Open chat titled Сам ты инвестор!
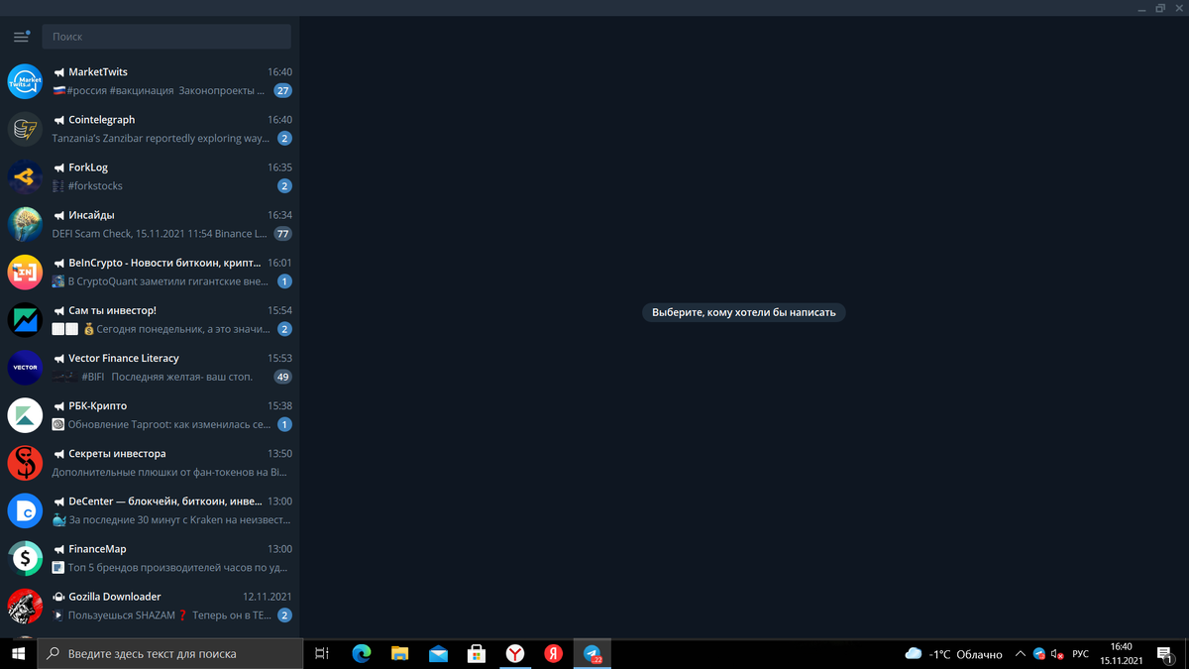This screenshot has height=669, width=1189. [112, 310]
